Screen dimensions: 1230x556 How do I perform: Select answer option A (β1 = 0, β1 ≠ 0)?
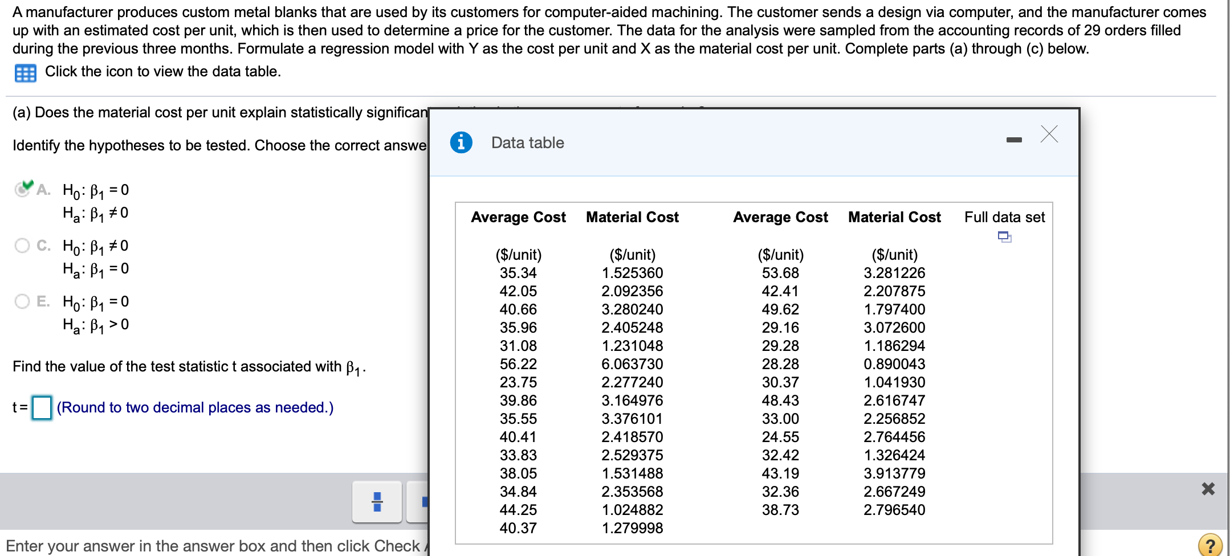[22, 189]
